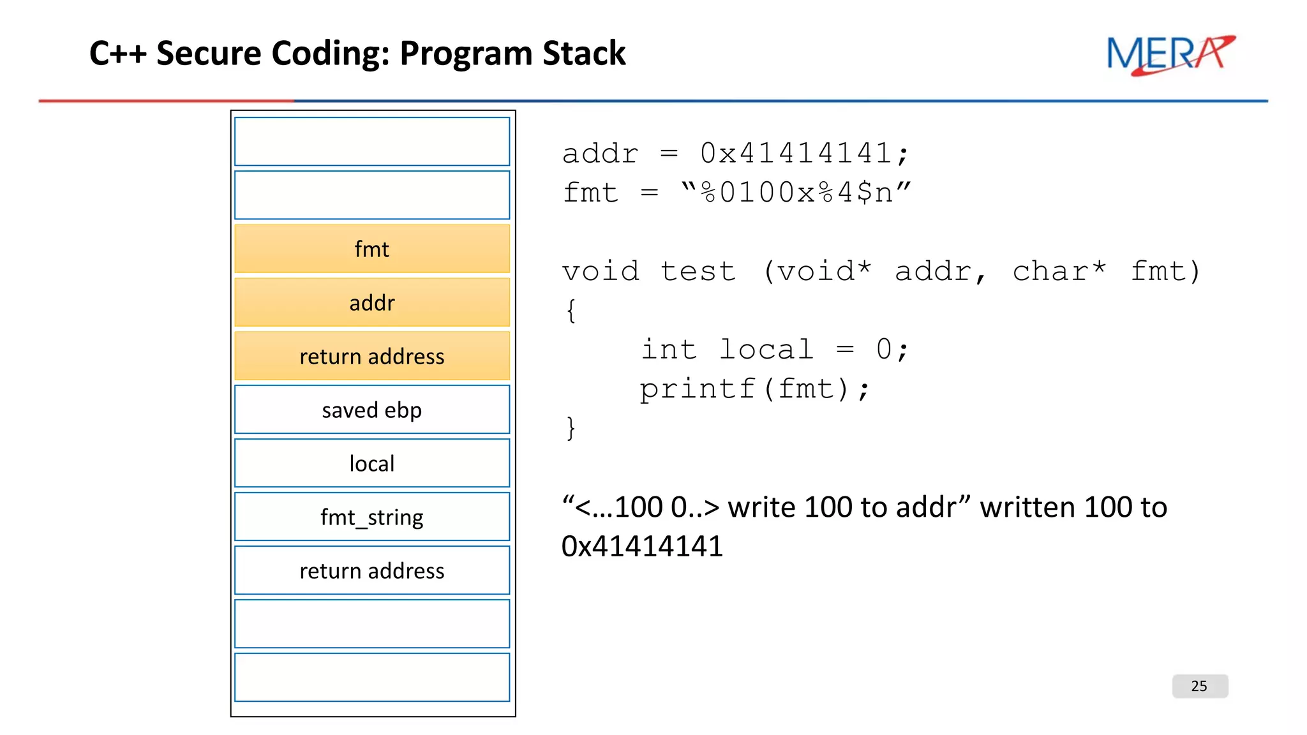1307x735 pixels.
Task: Select the orange fmt stack cell
Action: (x=372, y=249)
